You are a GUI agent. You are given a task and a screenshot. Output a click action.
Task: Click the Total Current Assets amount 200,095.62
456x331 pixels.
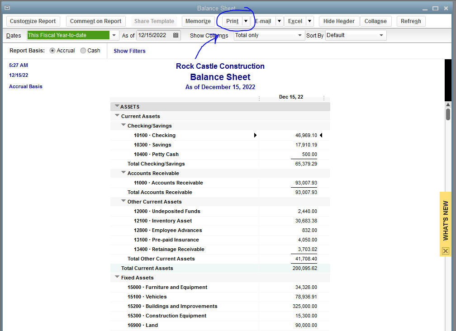click(x=305, y=268)
